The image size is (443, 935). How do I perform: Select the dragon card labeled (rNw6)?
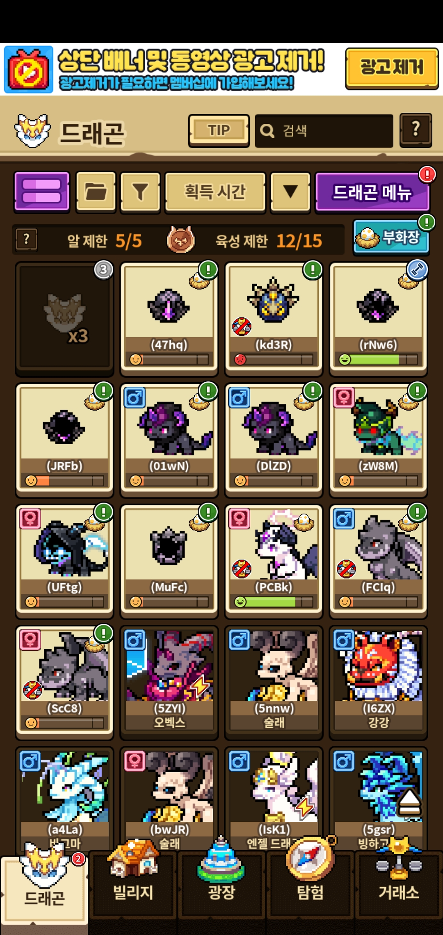tap(378, 319)
